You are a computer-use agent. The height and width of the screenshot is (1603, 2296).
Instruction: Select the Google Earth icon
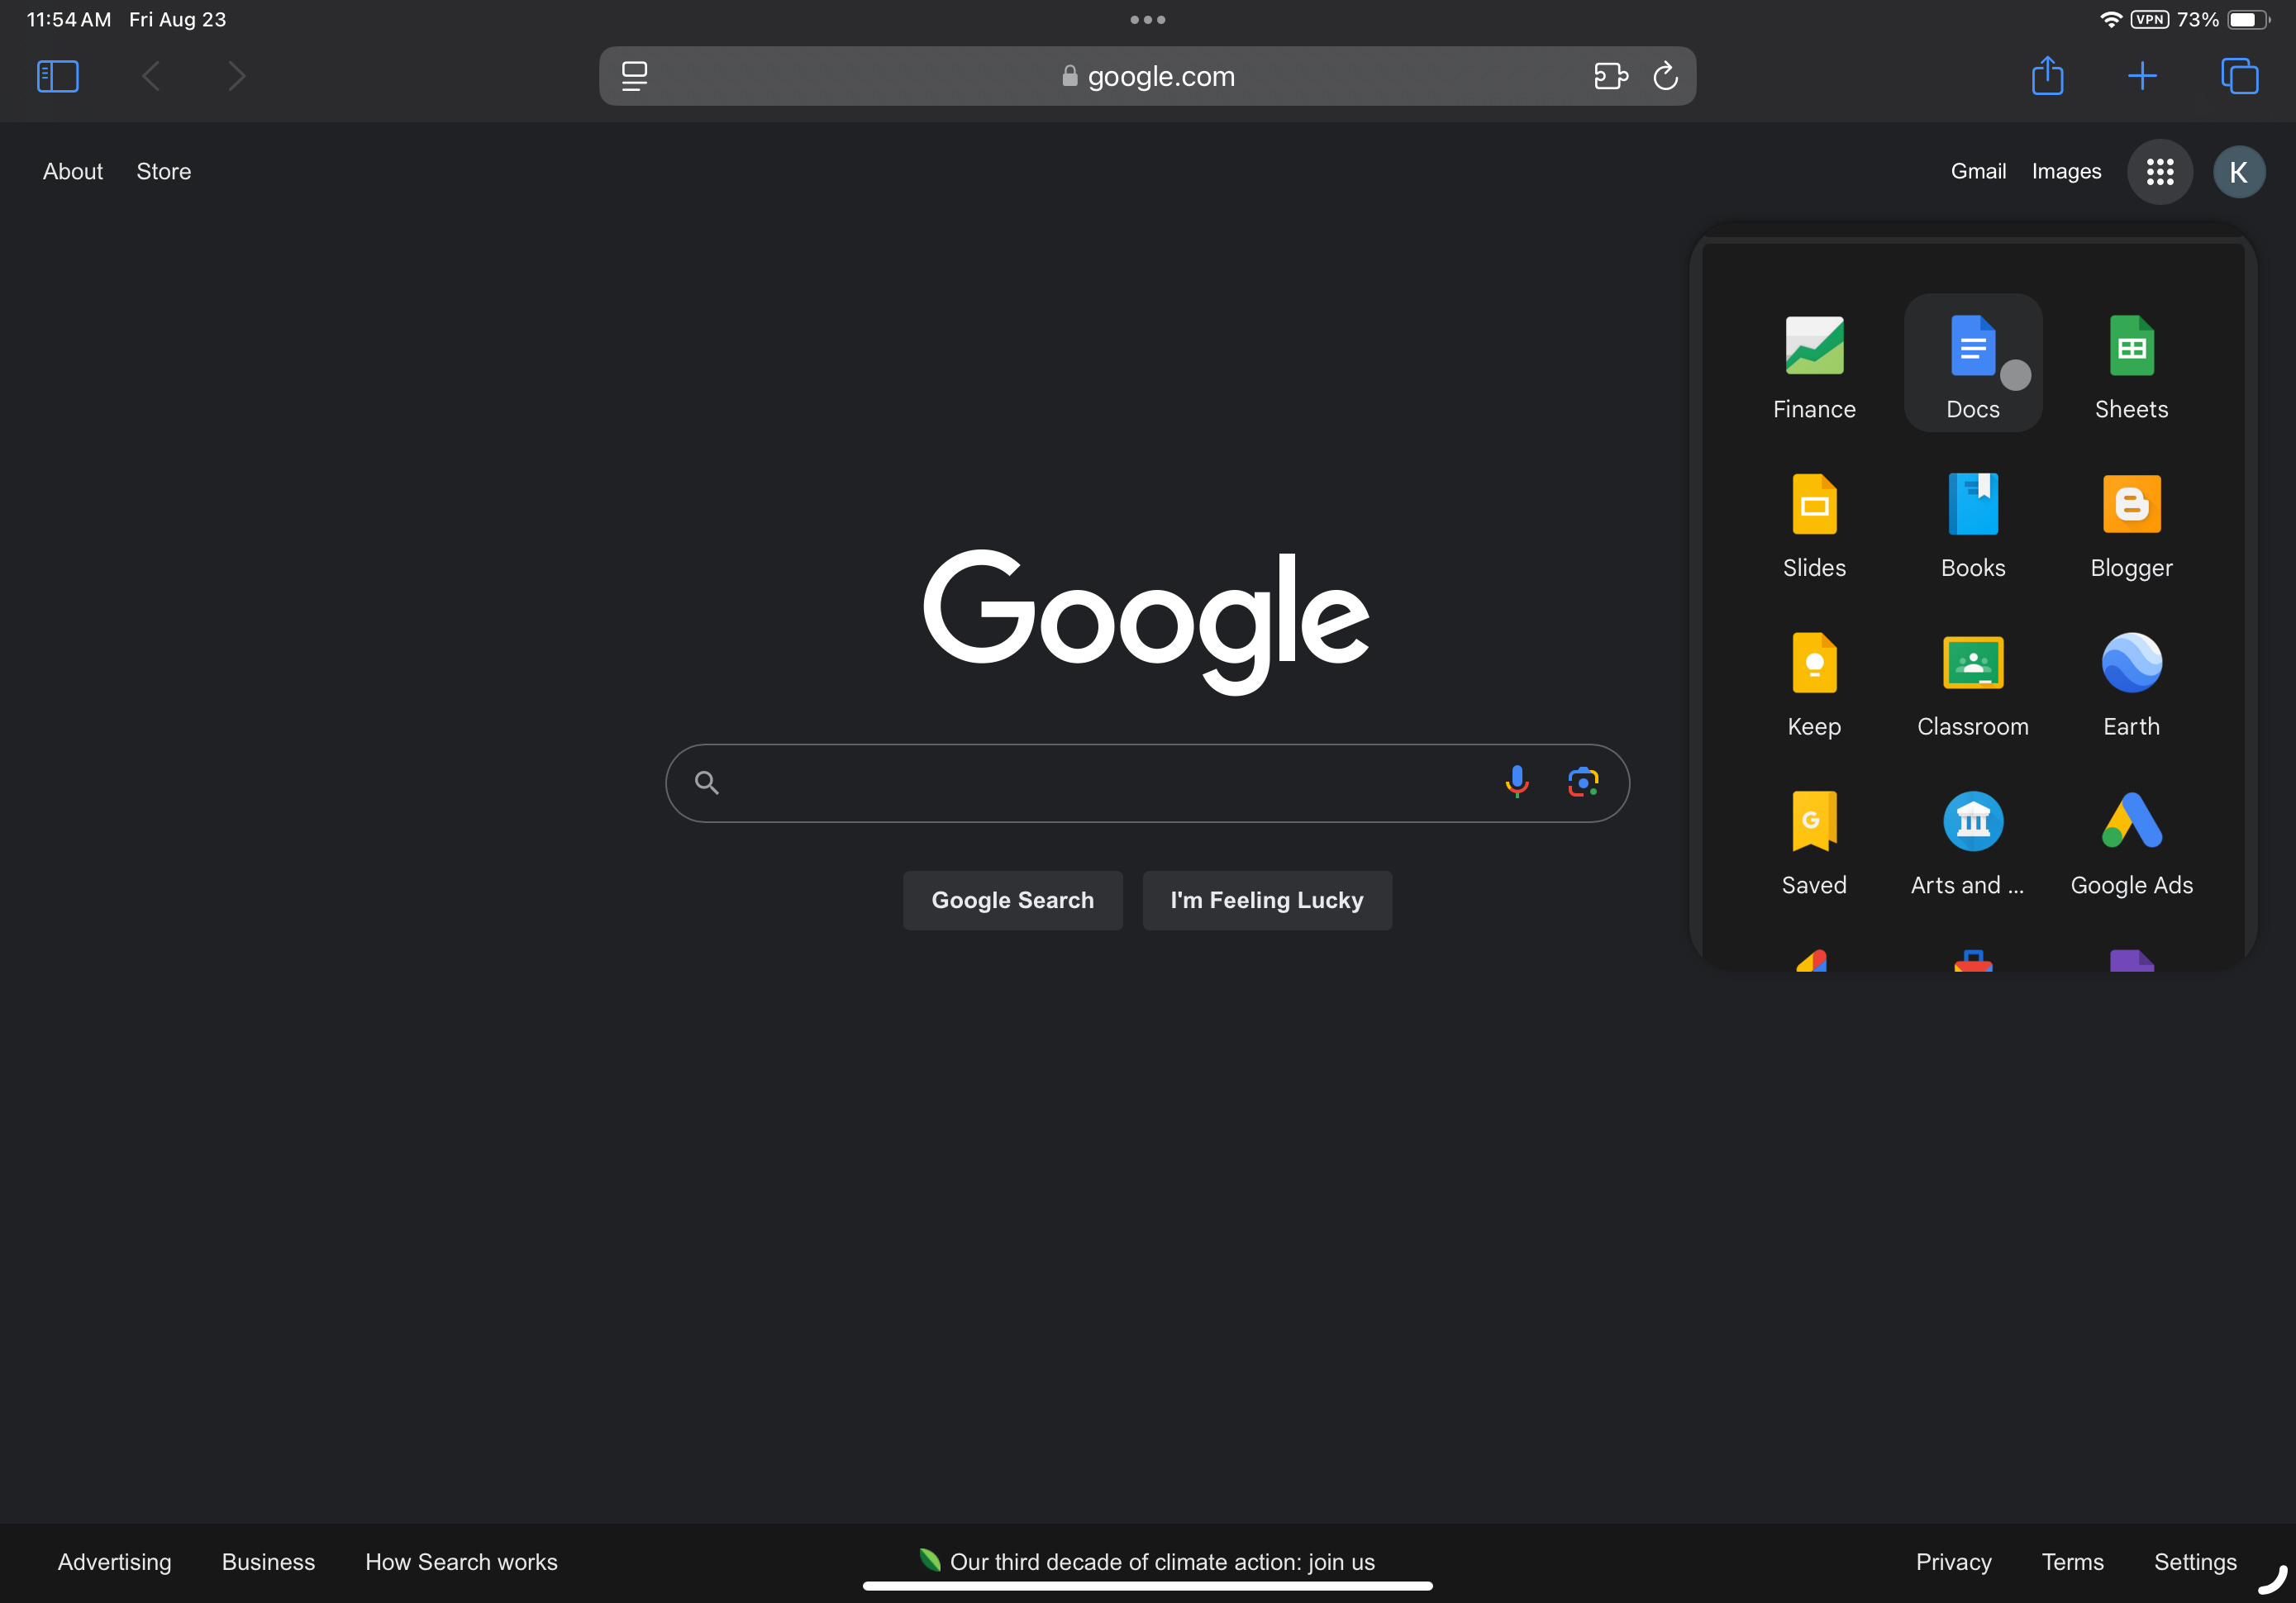tap(2131, 681)
